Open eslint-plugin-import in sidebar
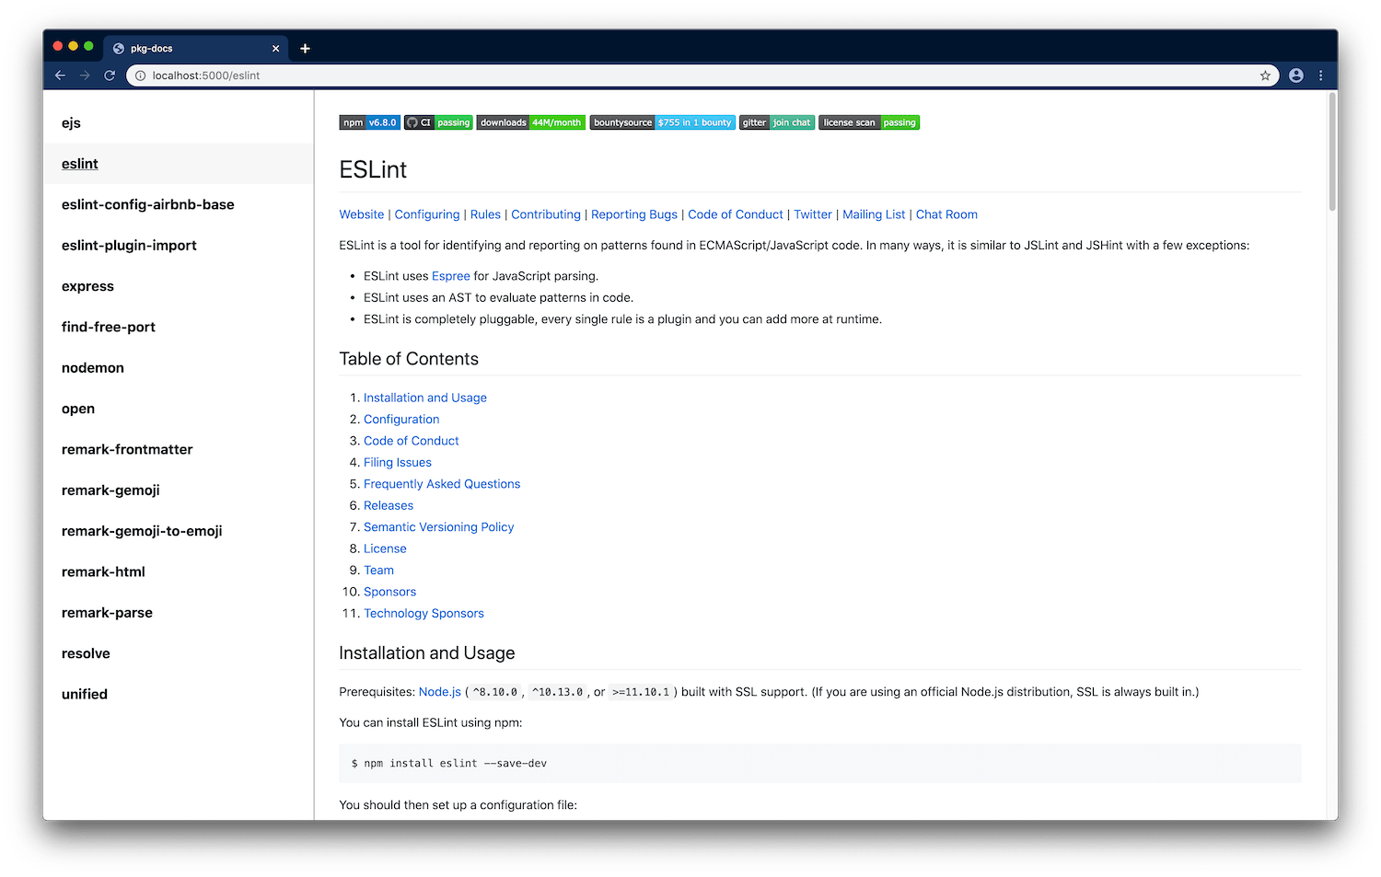 (179, 246)
